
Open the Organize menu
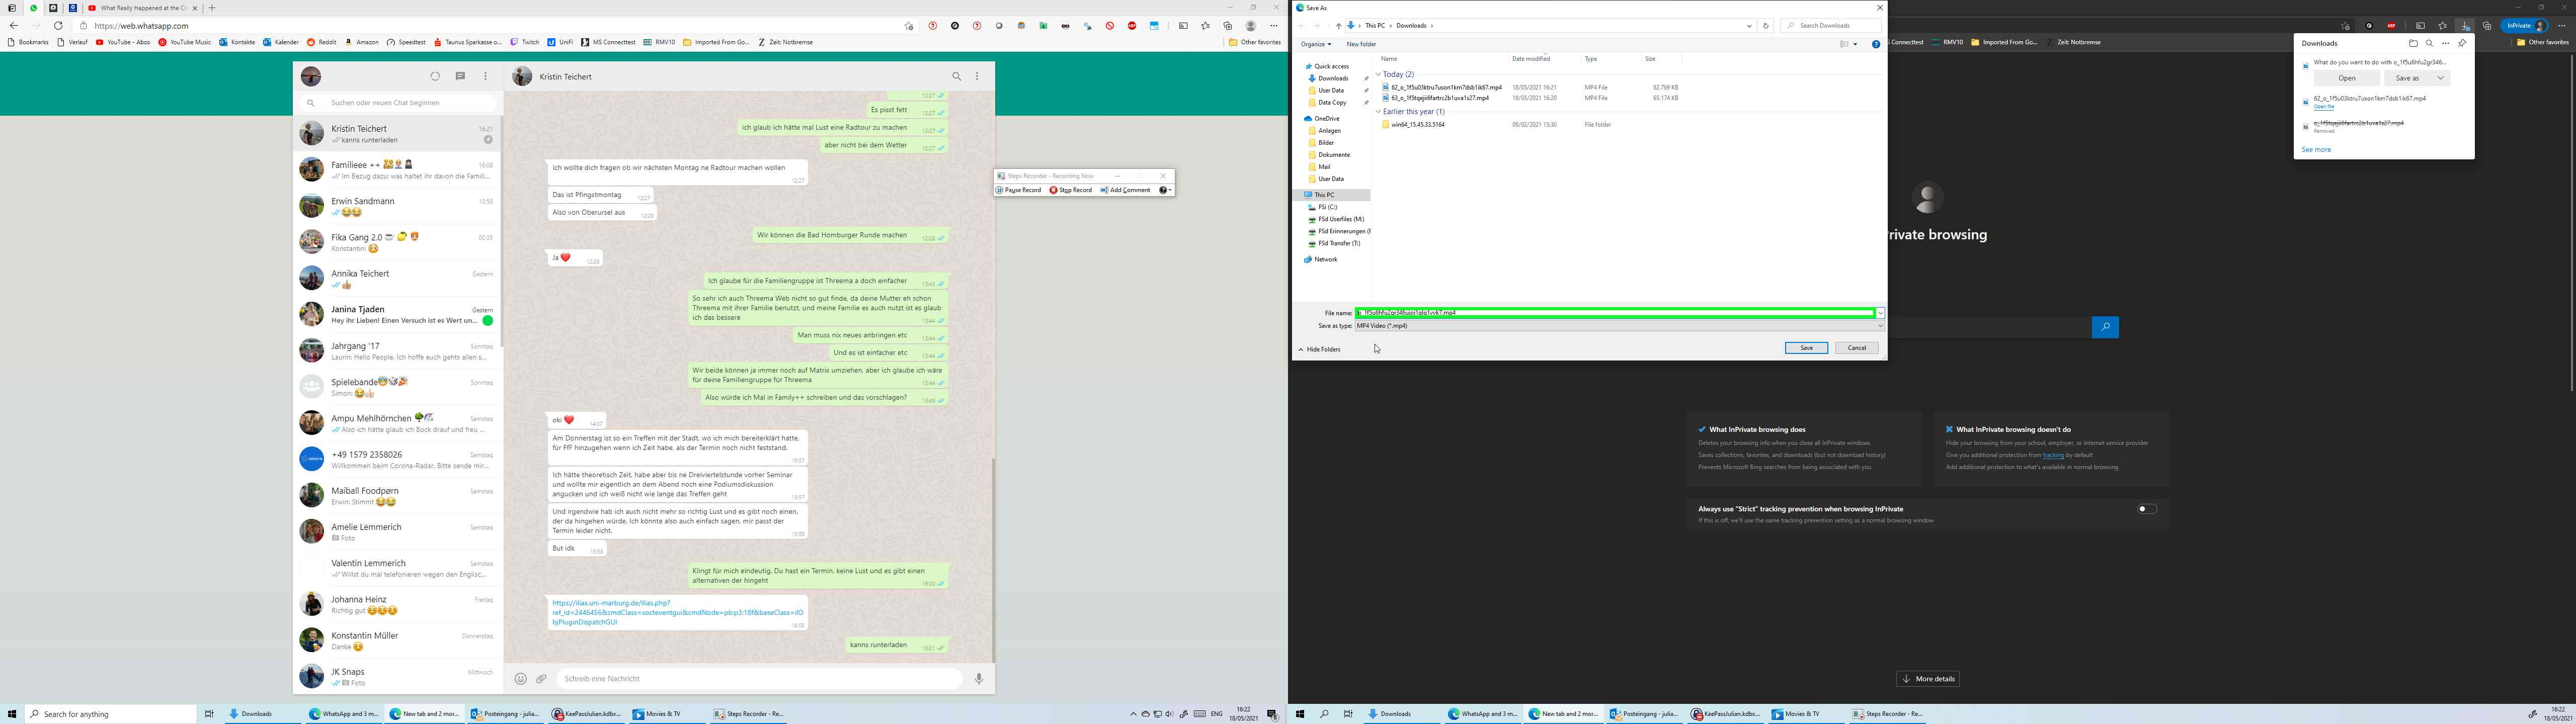[1315, 44]
